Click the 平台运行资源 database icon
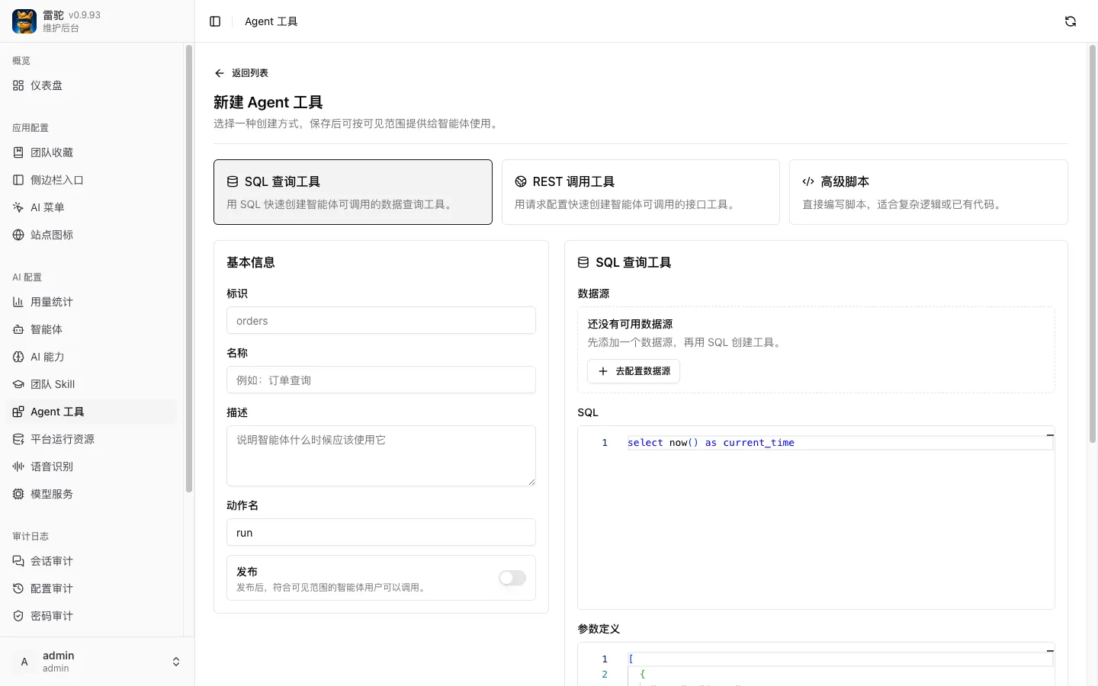Viewport: 1098px width, 686px height. pos(18,439)
